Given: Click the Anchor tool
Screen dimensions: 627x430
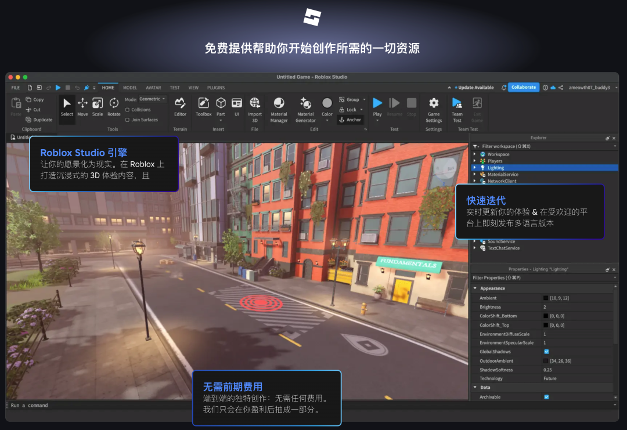Looking at the screenshot, I should 350,120.
